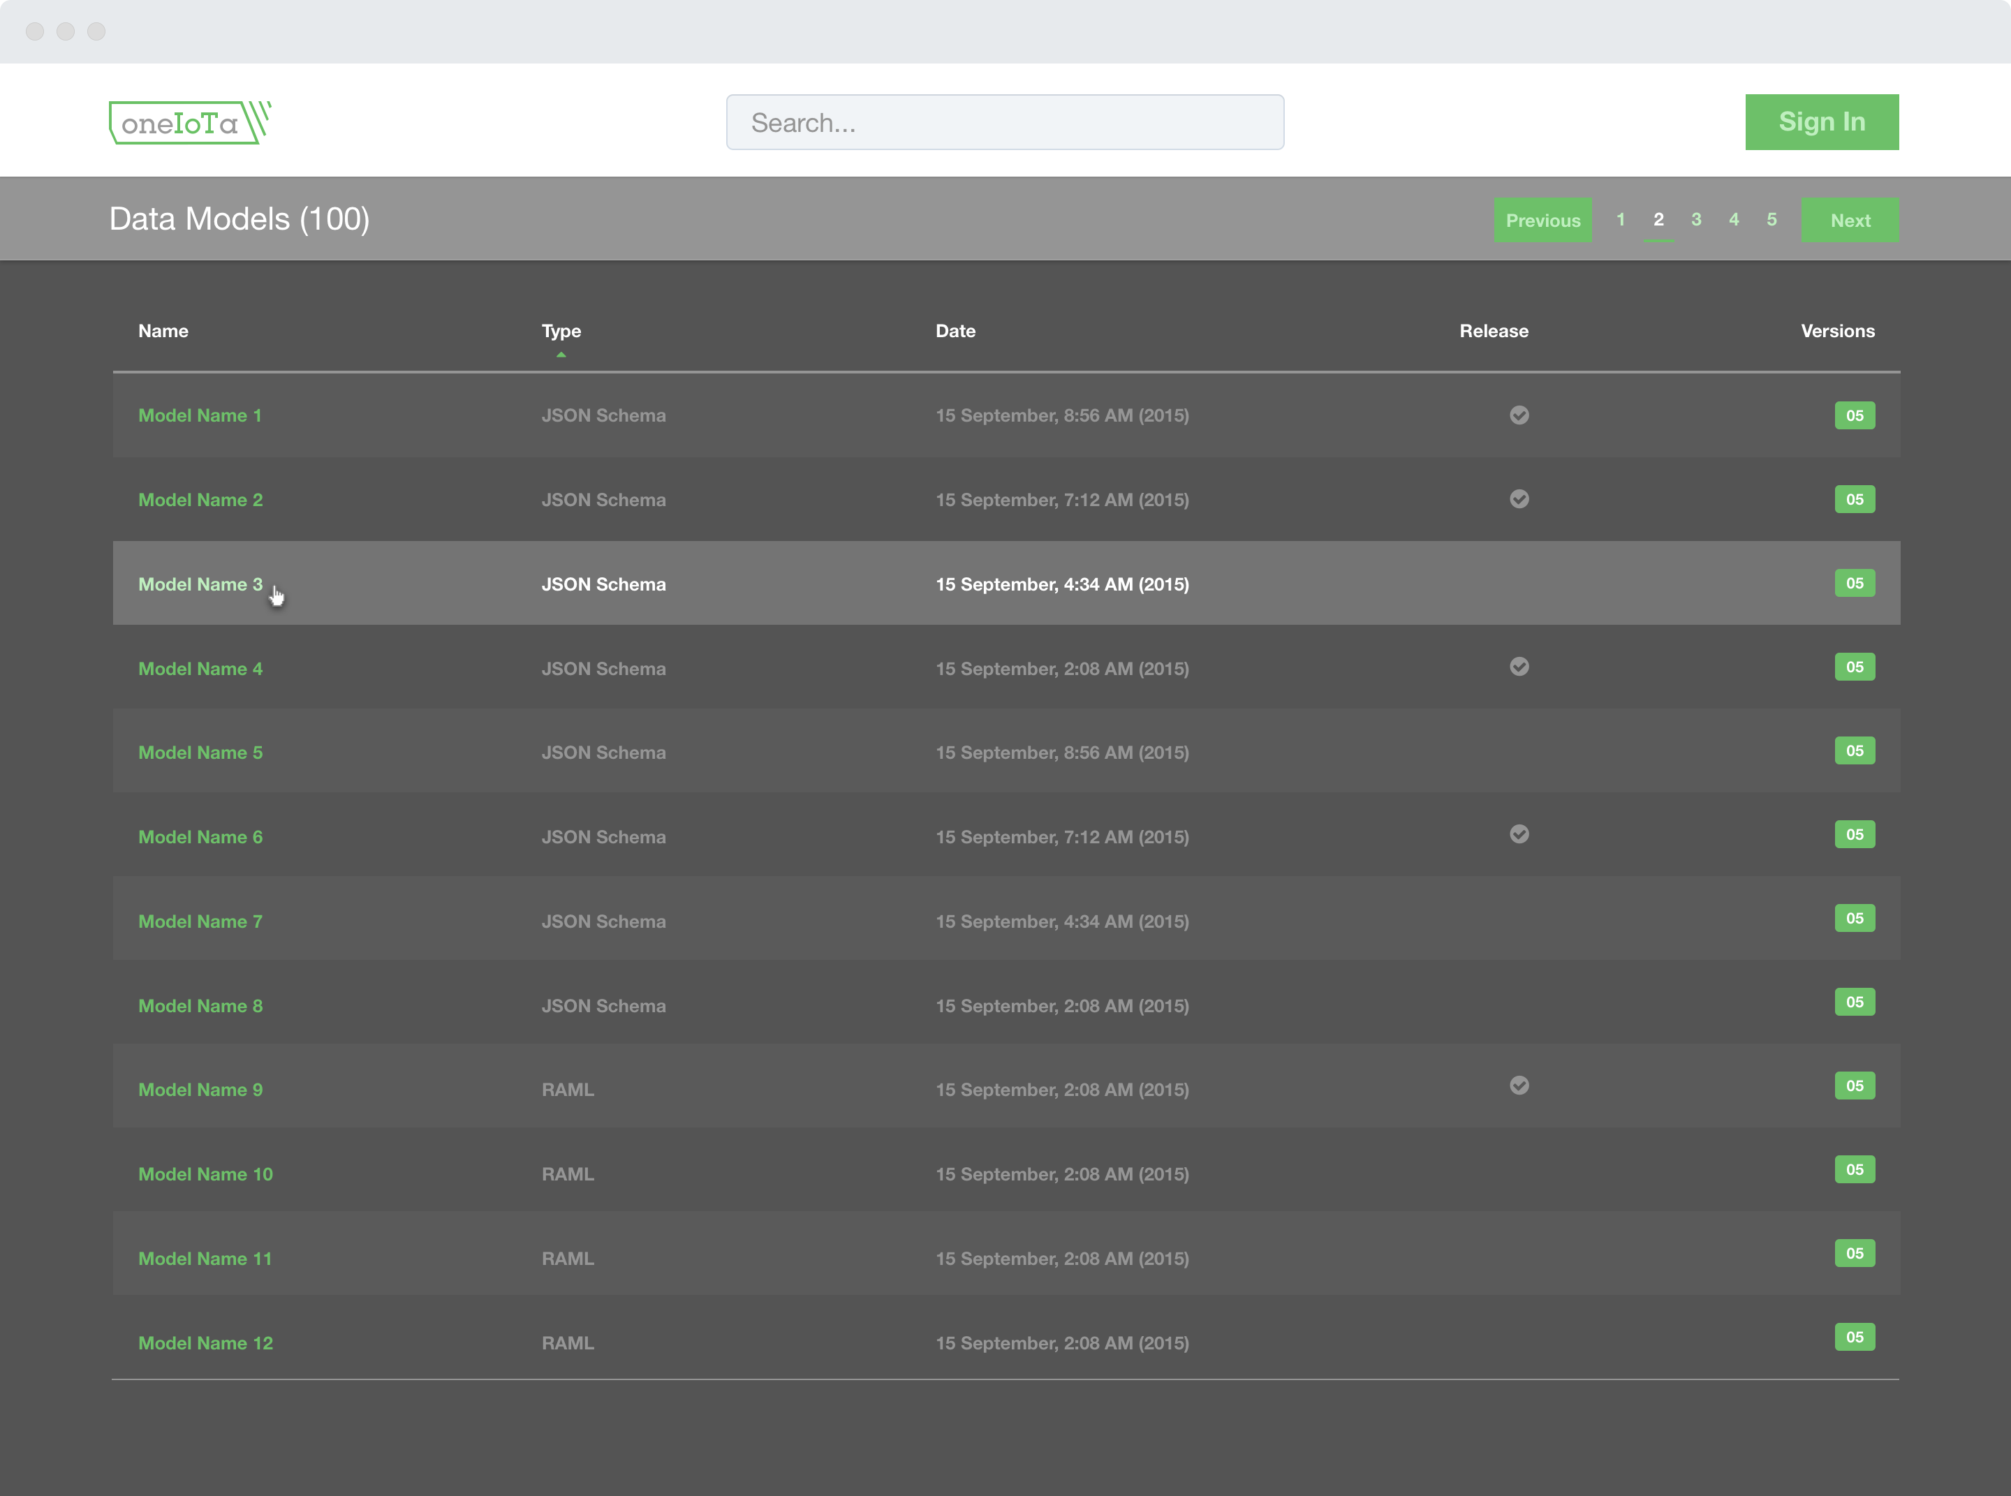Go to page 5 of Data Models
This screenshot has width=2011, height=1496.
coord(1771,219)
